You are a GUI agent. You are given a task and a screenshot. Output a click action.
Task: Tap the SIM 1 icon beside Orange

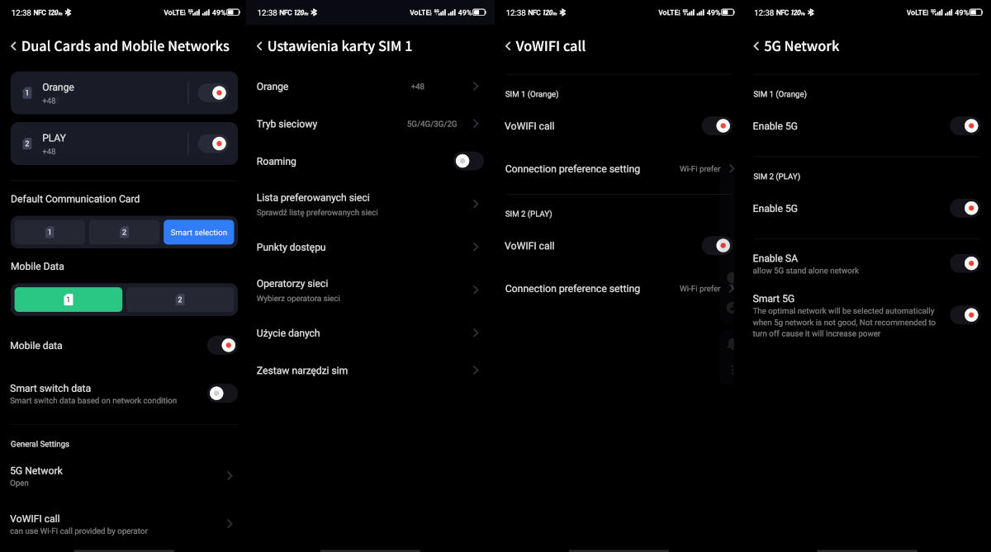(x=26, y=93)
